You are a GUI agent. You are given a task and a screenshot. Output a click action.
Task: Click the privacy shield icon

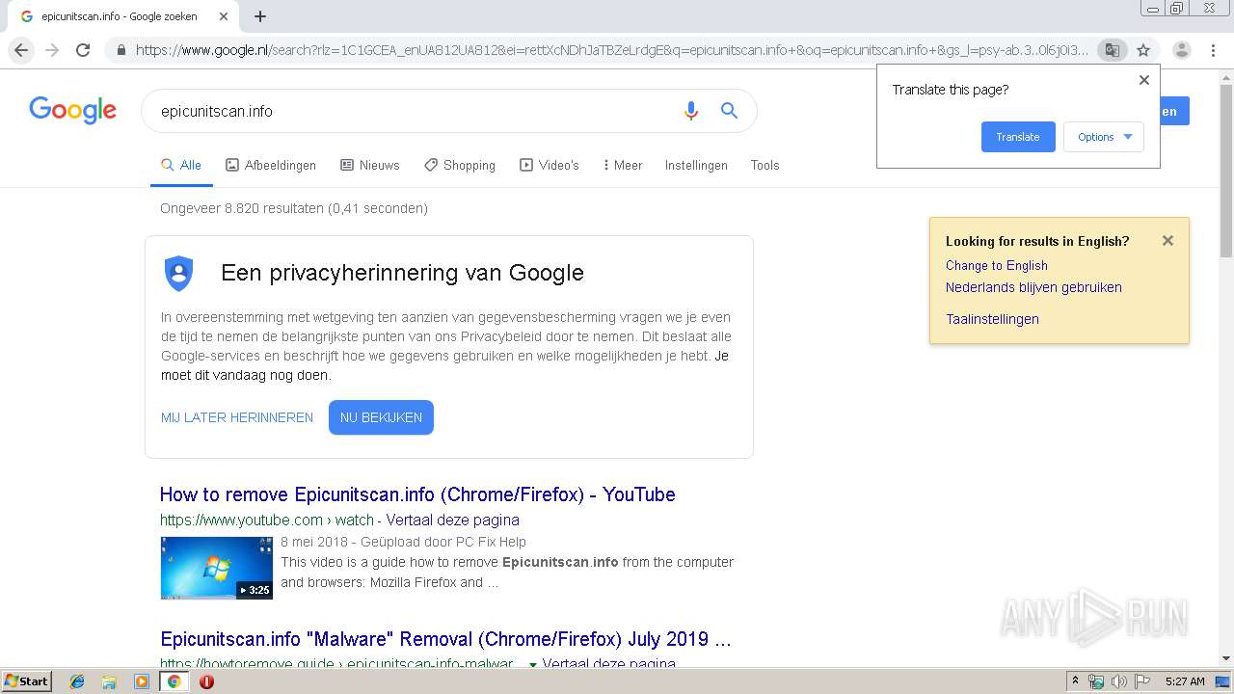coord(179,274)
